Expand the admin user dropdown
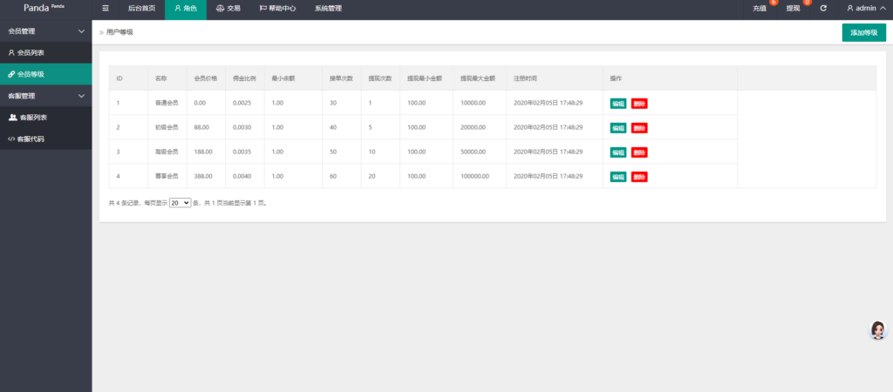Image resolution: width=893 pixels, height=392 pixels. (866, 9)
